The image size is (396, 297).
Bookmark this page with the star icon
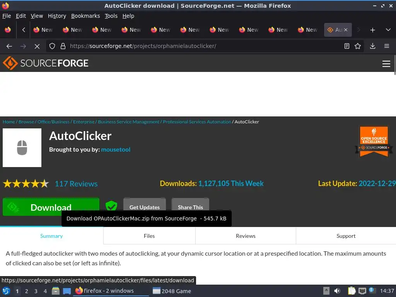tap(358, 46)
